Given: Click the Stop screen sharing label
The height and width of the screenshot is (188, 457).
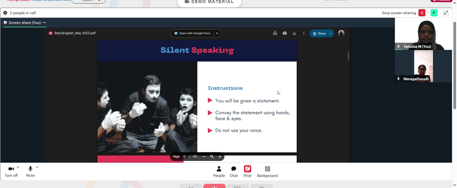Looking at the screenshot, I should tap(399, 13).
